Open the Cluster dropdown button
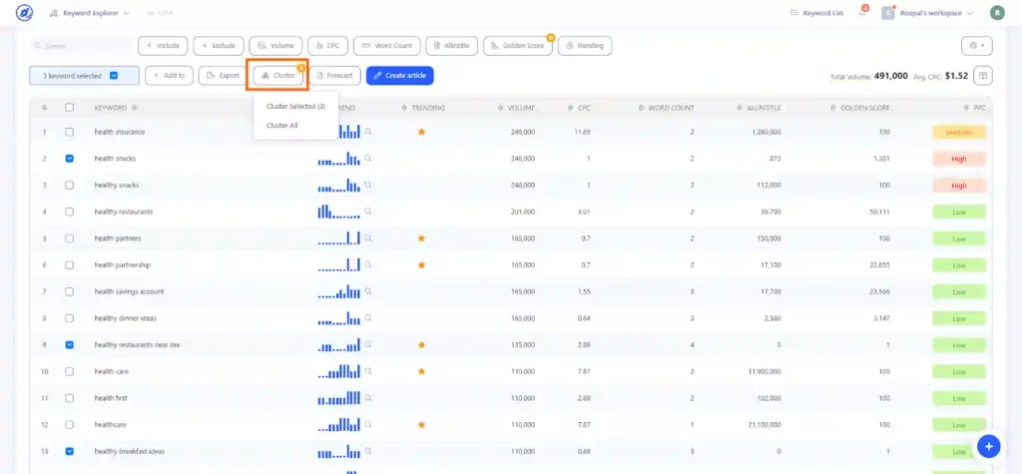The height and width of the screenshot is (474, 1022). click(x=278, y=76)
